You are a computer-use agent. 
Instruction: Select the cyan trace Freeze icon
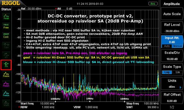click(6, 94)
